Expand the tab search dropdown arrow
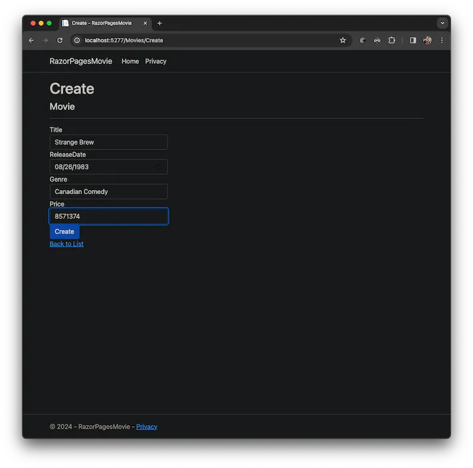The image size is (473, 468). pyautogui.click(x=442, y=23)
